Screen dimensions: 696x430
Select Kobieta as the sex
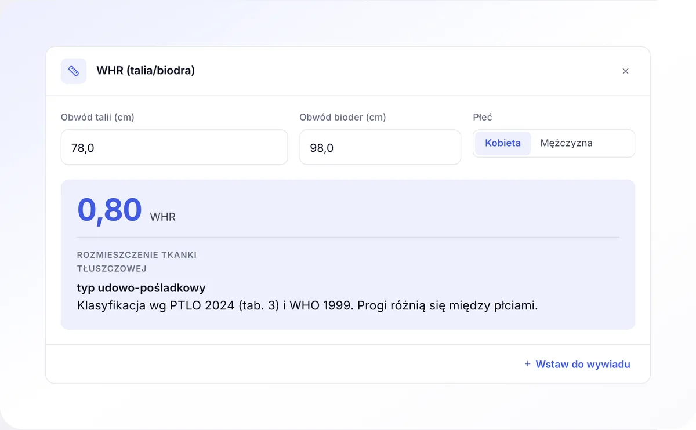coord(503,143)
